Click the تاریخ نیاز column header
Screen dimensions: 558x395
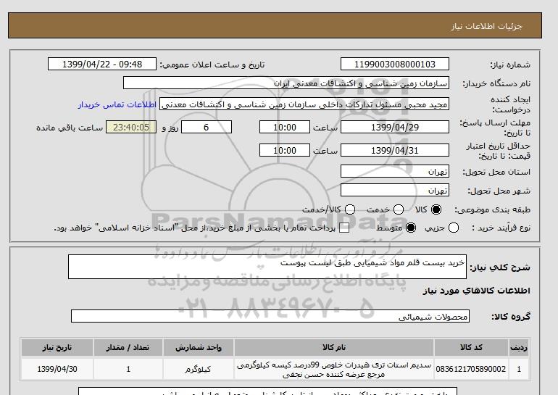point(57,347)
